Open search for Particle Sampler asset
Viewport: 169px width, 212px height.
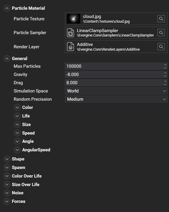[x=161, y=33]
